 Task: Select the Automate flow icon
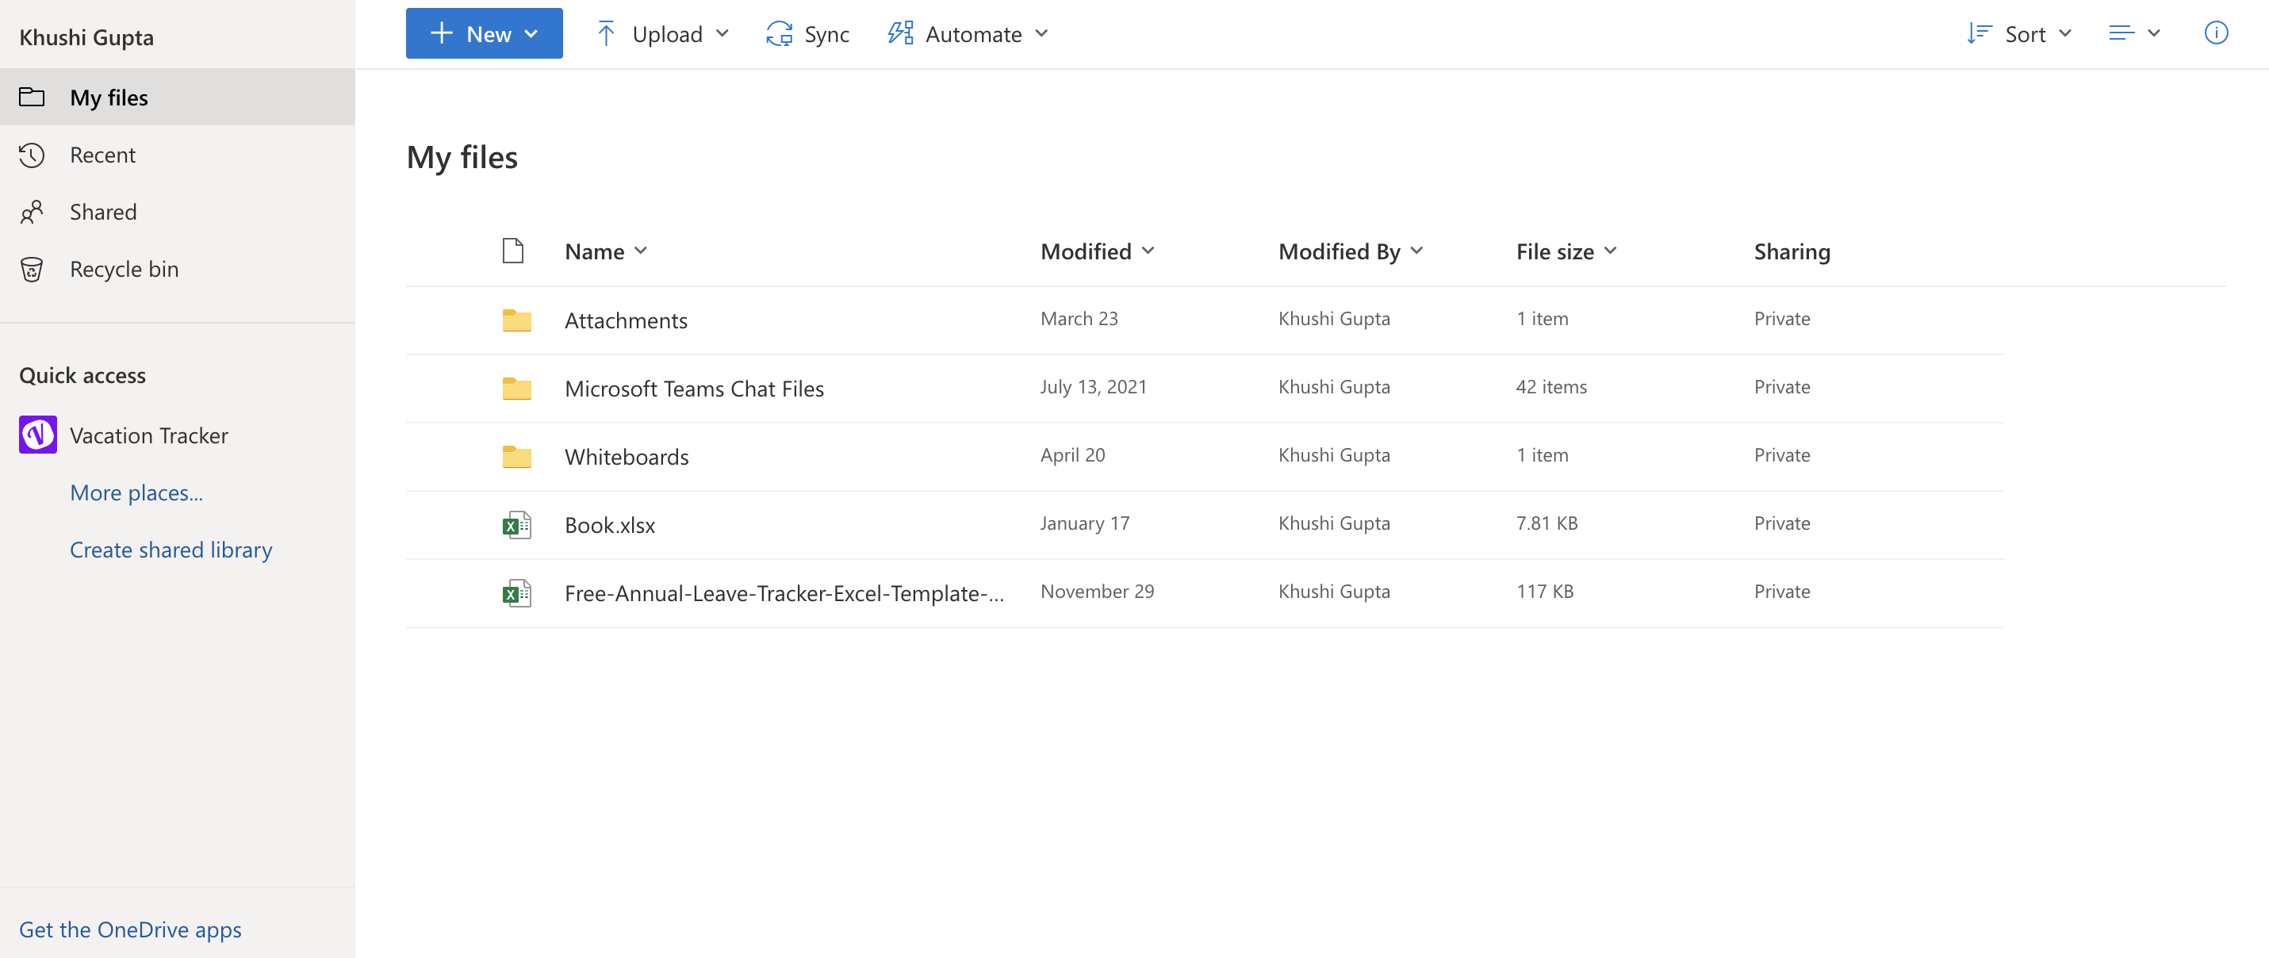pos(900,33)
